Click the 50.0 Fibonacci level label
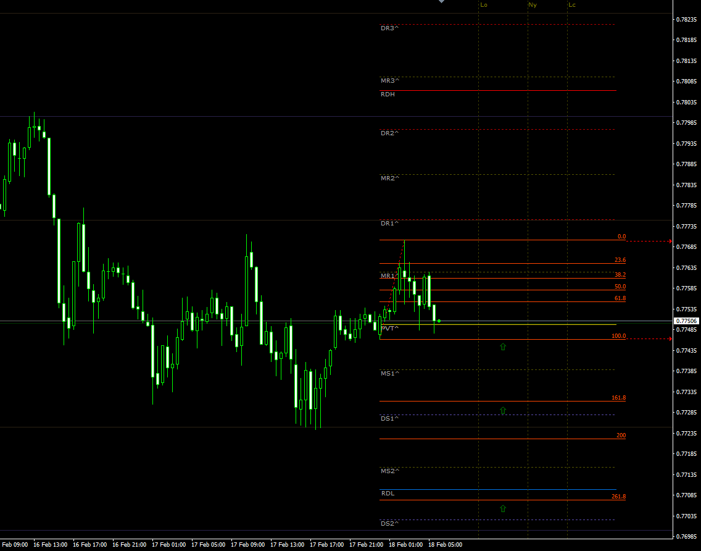This screenshot has height=551, width=701. (621, 287)
